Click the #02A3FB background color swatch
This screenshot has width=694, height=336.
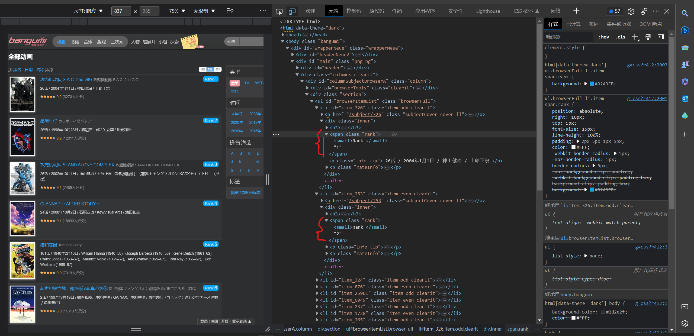(x=592, y=84)
